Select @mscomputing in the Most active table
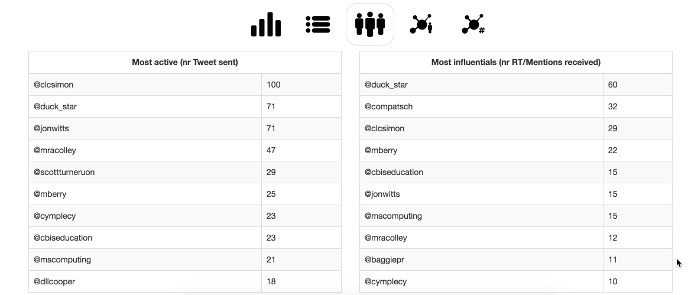Viewport: 688px width, 295px height. tap(62, 260)
